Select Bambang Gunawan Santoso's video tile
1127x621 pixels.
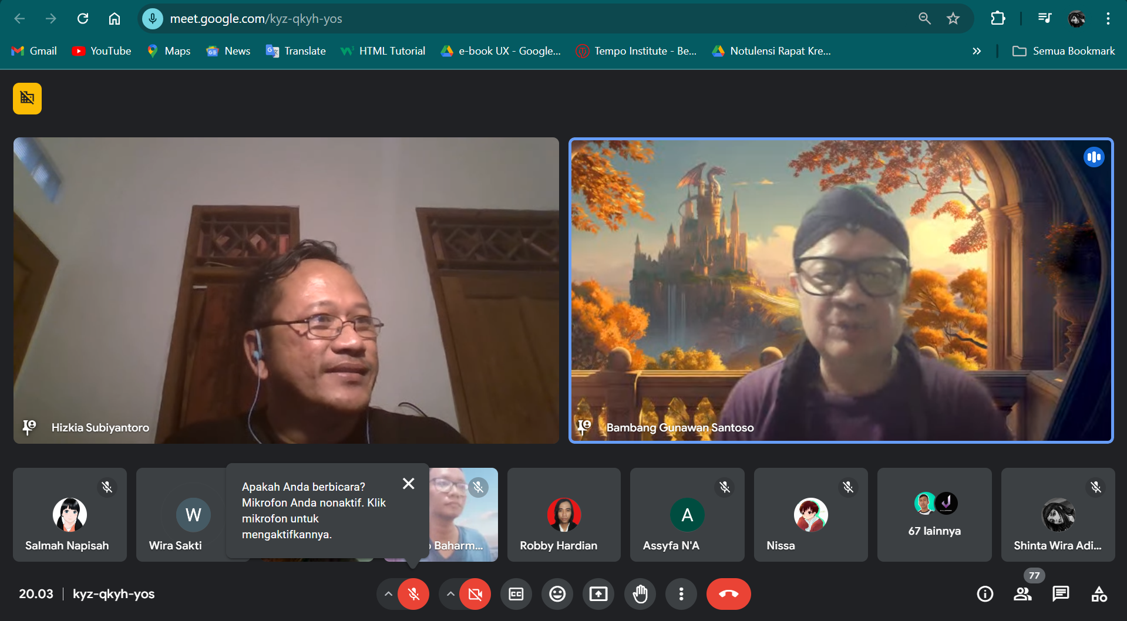point(841,290)
